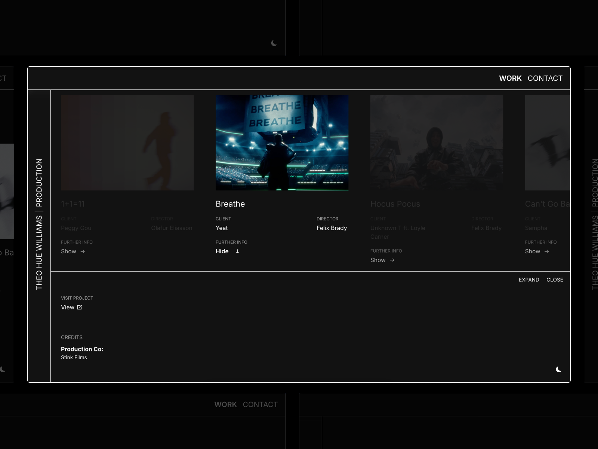Click the arrow beside Sampha's Show link

pos(546,251)
